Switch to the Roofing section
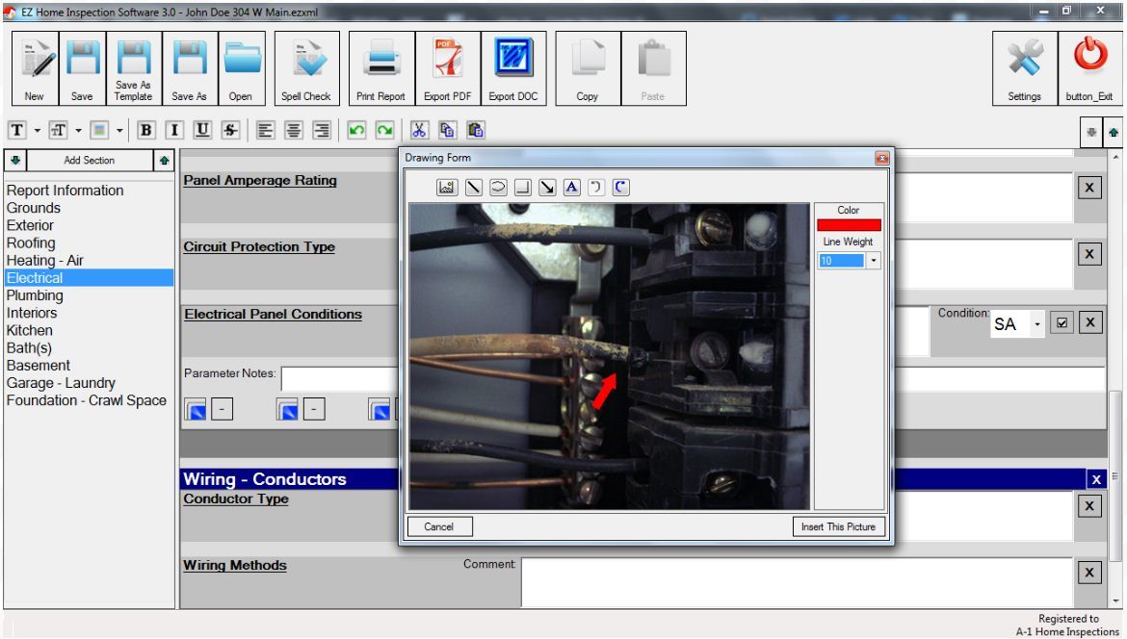The image size is (1127, 639). click(30, 243)
